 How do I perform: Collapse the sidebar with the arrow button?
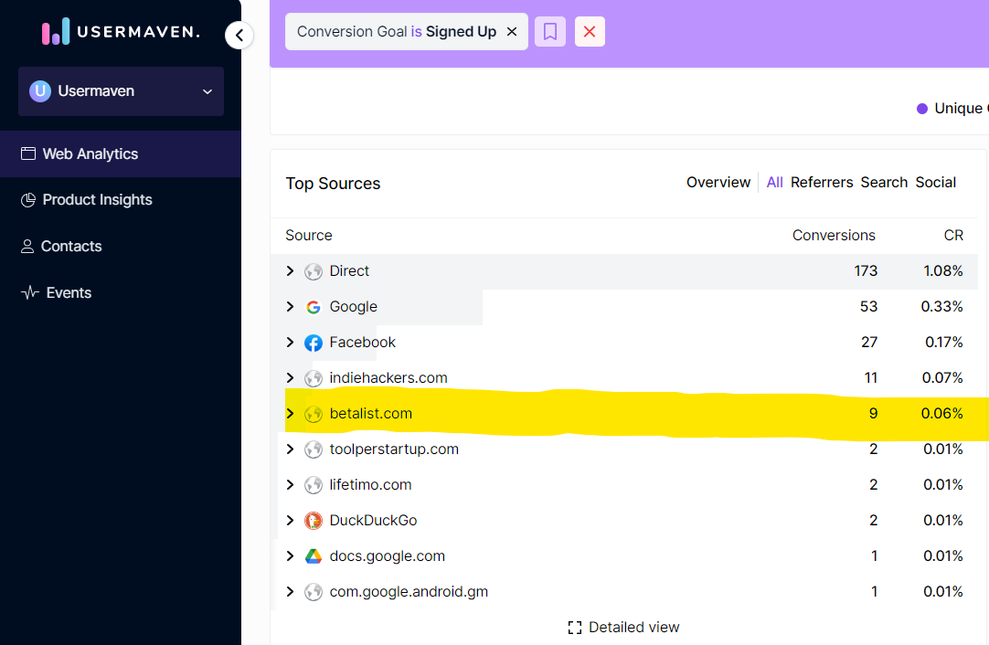pyautogui.click(x=239, y=36)
